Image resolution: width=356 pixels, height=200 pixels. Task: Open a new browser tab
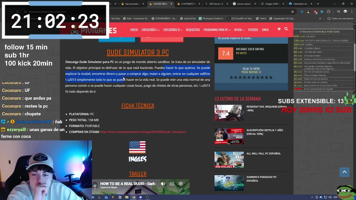click(x=318, y=4)
